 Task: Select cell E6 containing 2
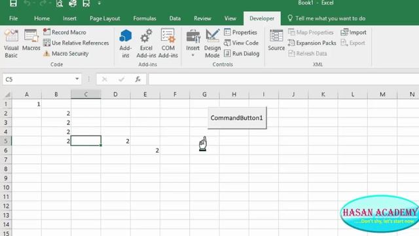[145, 150]
